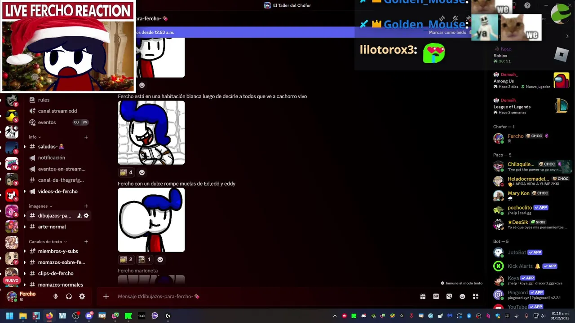Open Firefox from taskbar
This screenshot has width=575, height=323.
(x=49, y=316)
